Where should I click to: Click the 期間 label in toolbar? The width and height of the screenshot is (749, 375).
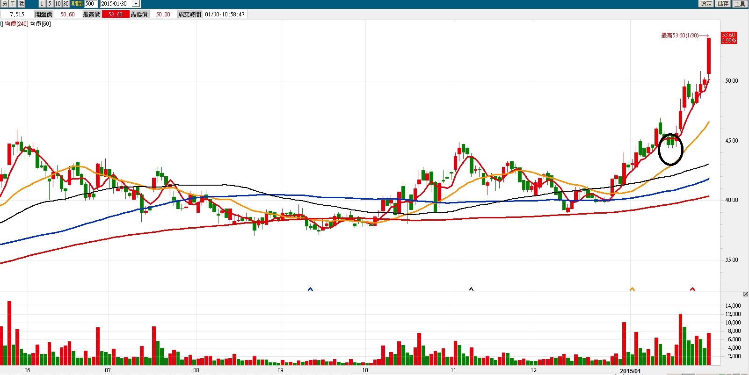point(77,3)
